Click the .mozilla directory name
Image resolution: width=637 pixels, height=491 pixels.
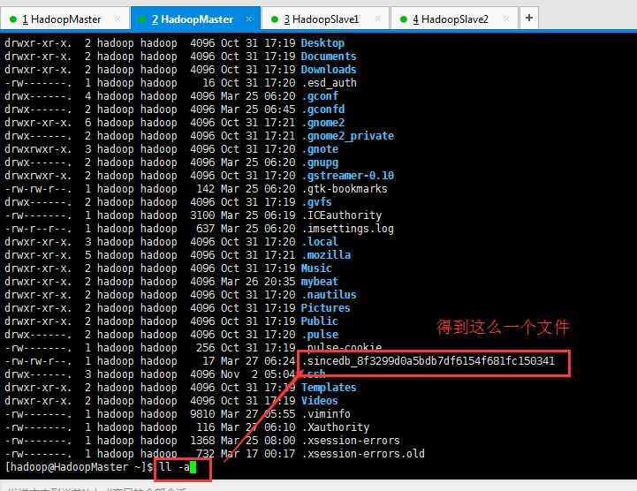point(326,255)
